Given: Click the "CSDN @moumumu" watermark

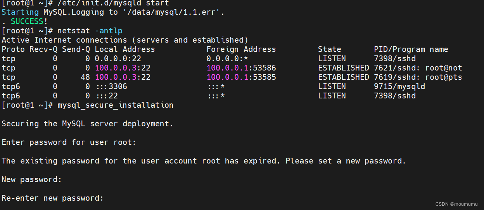Looking at the screenshot, I should pyautogui.click(x=458, y=204).
